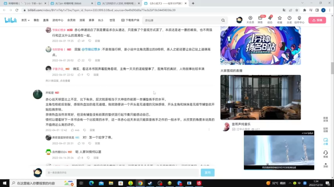Open the translate page icon in address bar
This screenshot has height=187, width=334.
pyautogui.click(x=284, y=10)
